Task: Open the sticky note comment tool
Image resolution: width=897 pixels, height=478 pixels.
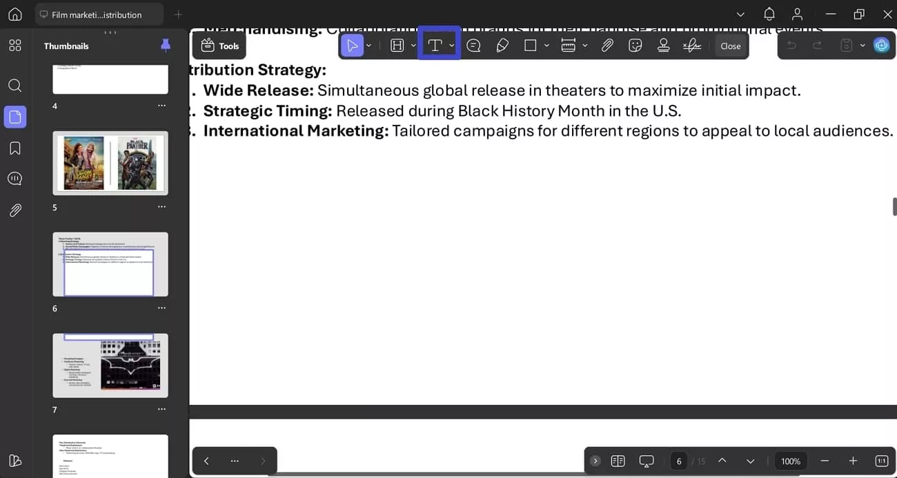Action: tap(473, 45)
